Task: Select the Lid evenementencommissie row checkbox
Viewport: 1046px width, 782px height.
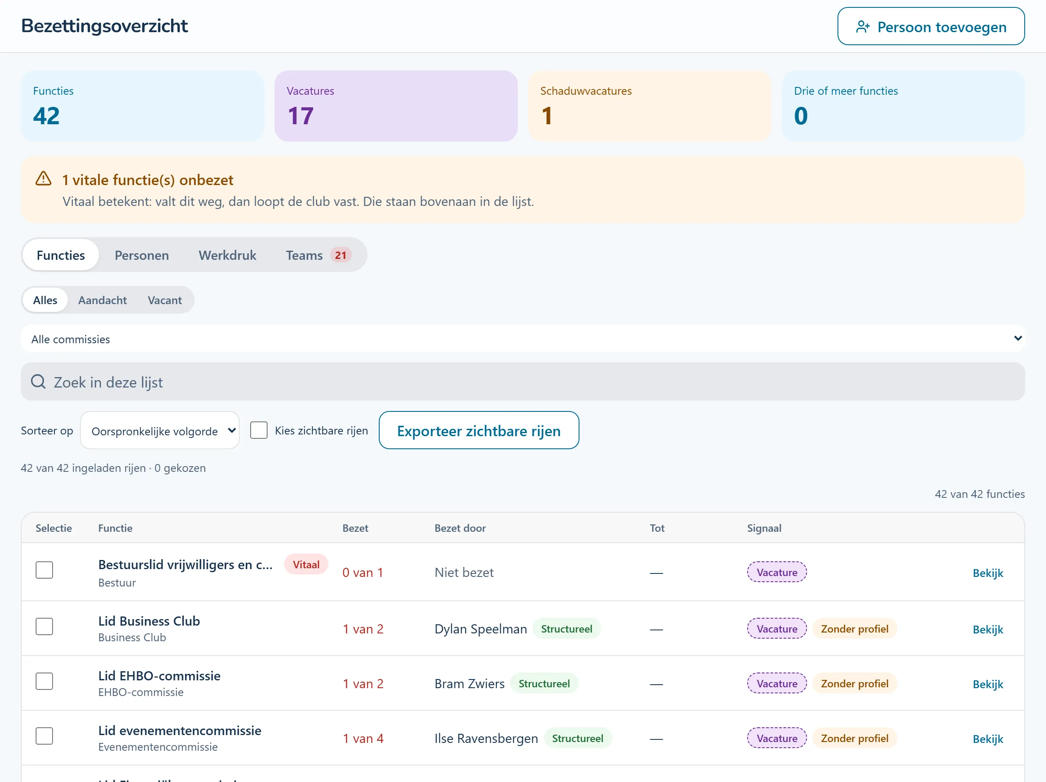Action: pos(44,736)
